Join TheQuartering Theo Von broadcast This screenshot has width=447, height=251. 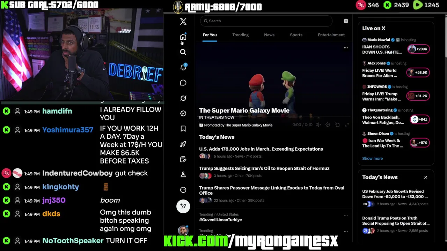pyautogui.click(x=383, y=120)
